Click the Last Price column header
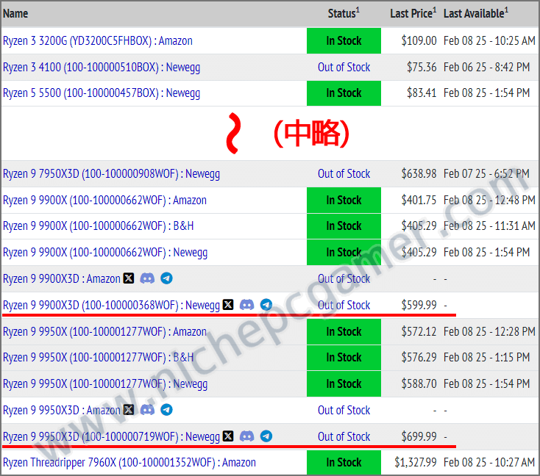Image resolution: width=540 pixels, height=476 pixels. click(413, 13)
